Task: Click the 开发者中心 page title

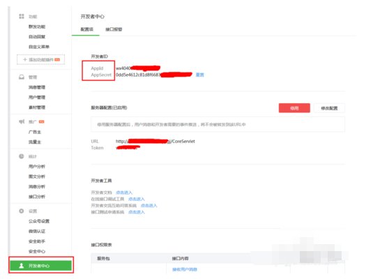Action: pos(93,17)
